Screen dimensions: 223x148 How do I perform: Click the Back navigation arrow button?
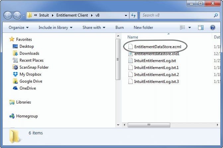(8, 15)
